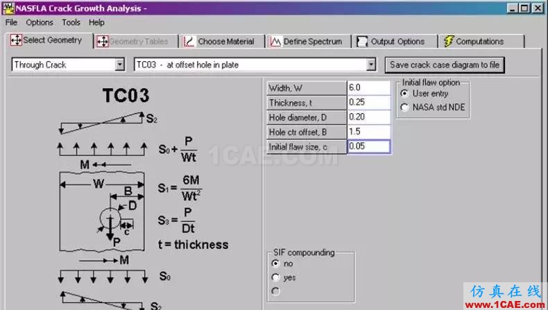
Task: Click the Hole ctr offset B field
Action: [369, 132]
